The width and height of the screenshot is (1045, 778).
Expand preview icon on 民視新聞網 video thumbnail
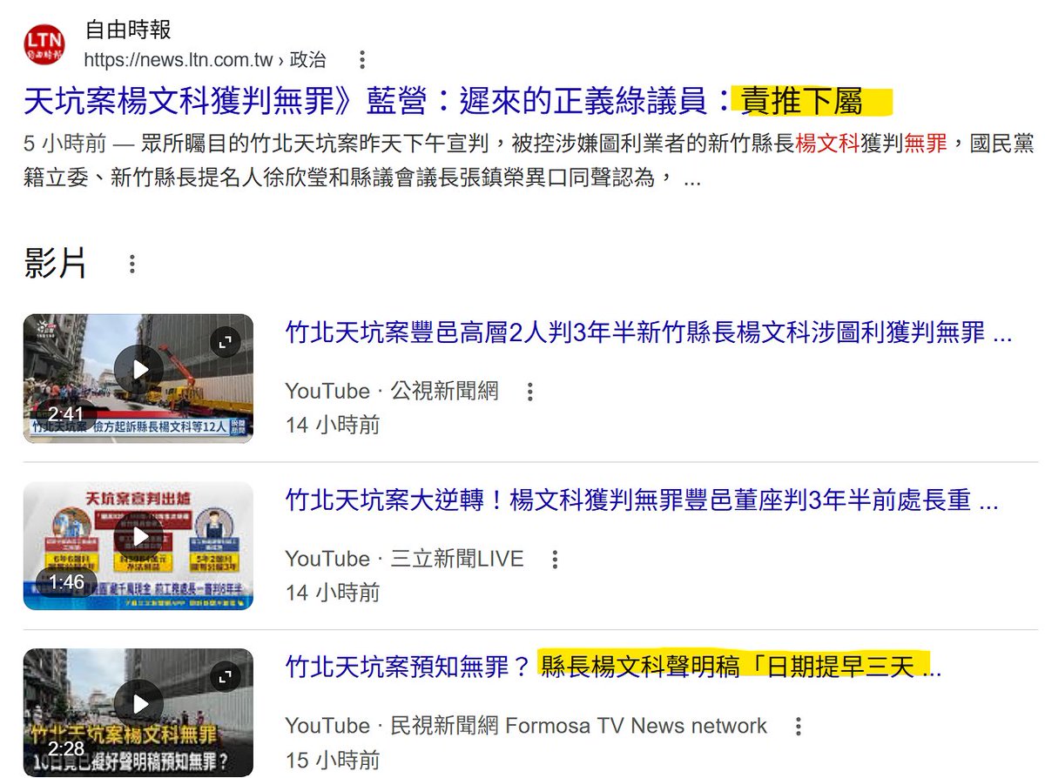coord(226,676)
